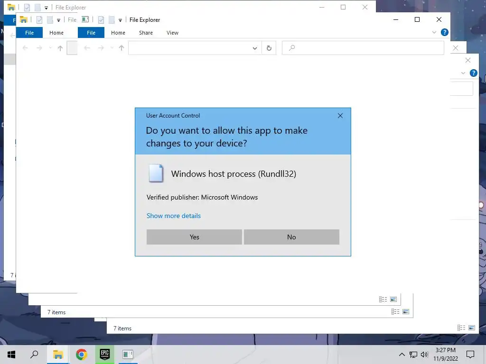
Task: Close the User Account Control dialog
Action: (340, 116)
